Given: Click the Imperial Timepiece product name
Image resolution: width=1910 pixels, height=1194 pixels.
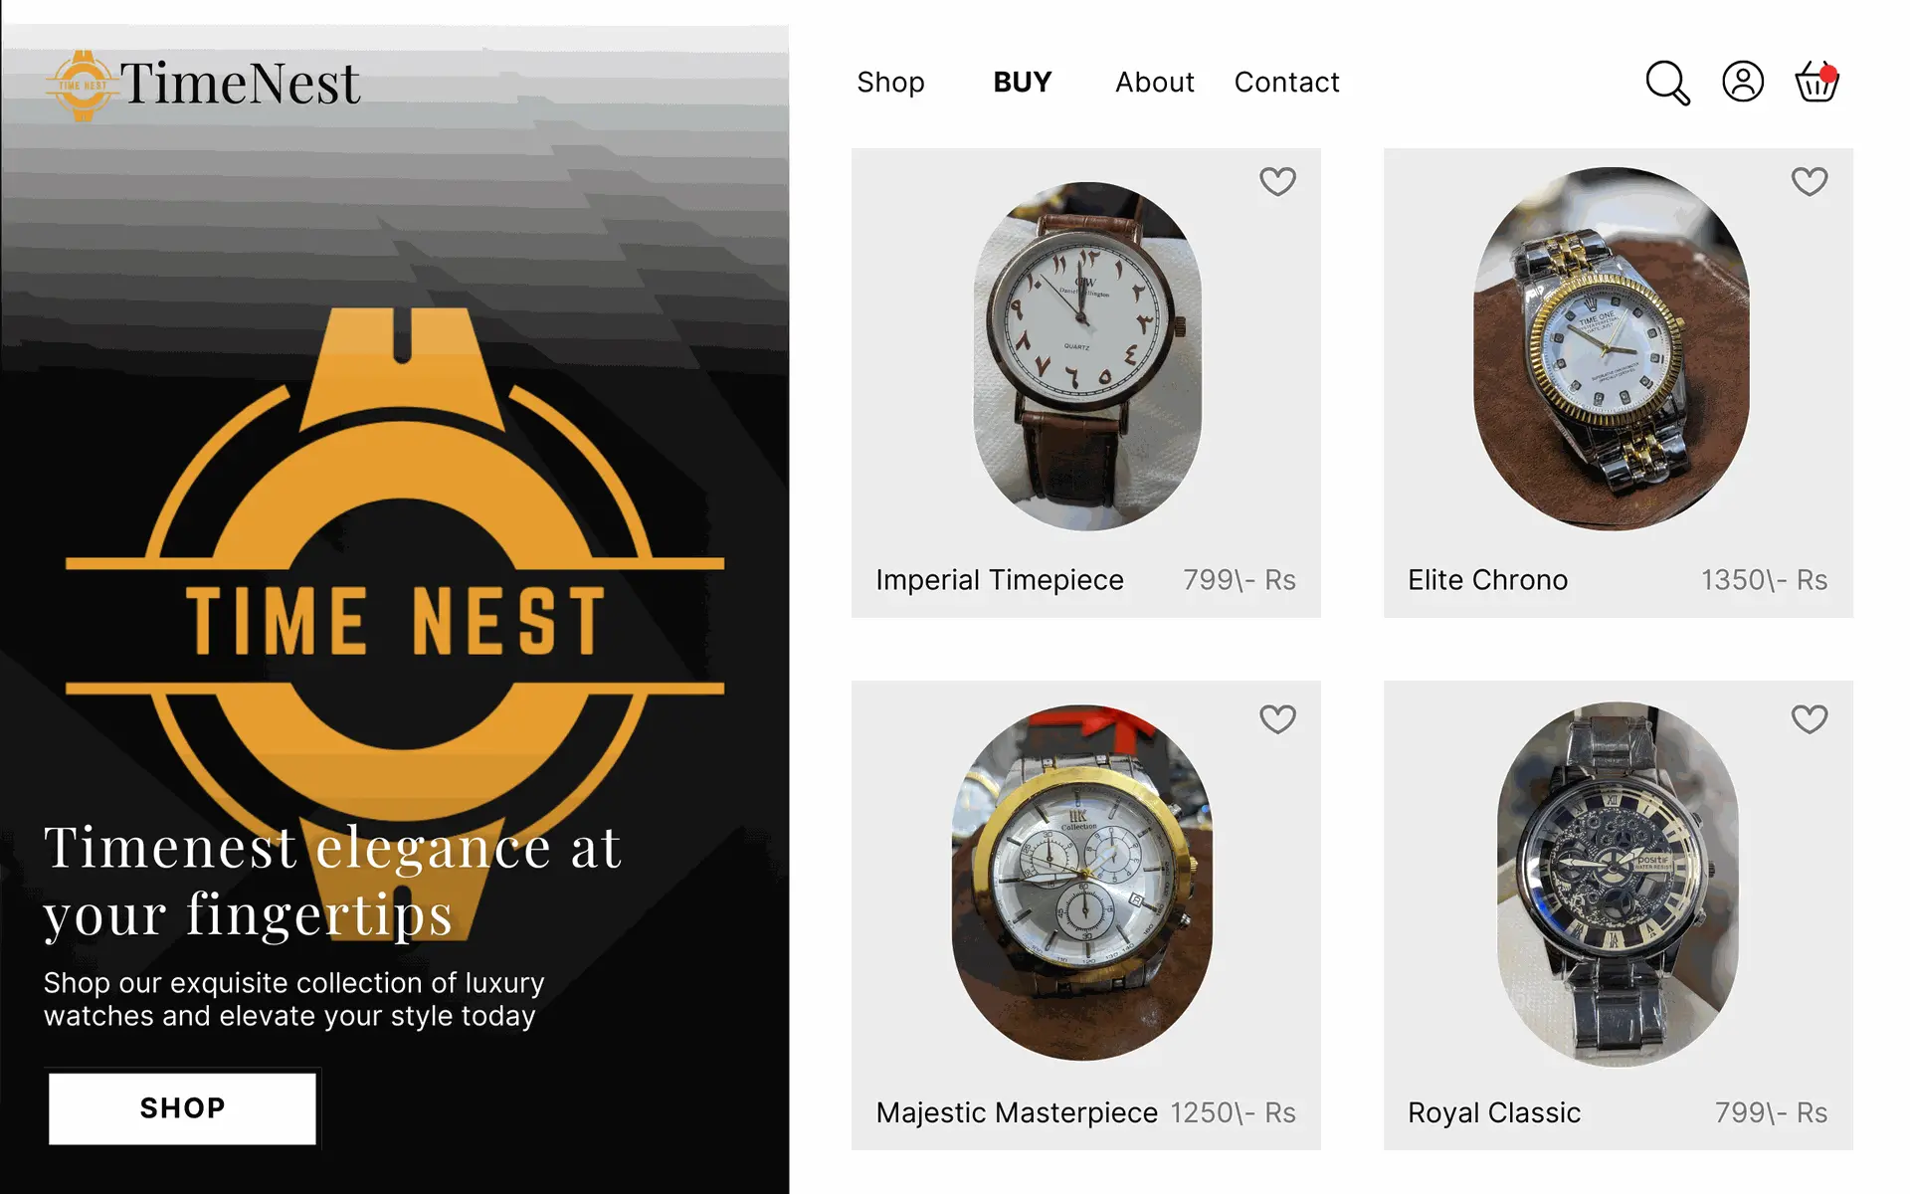Looking at the screenshot, I should point(1000,580).
